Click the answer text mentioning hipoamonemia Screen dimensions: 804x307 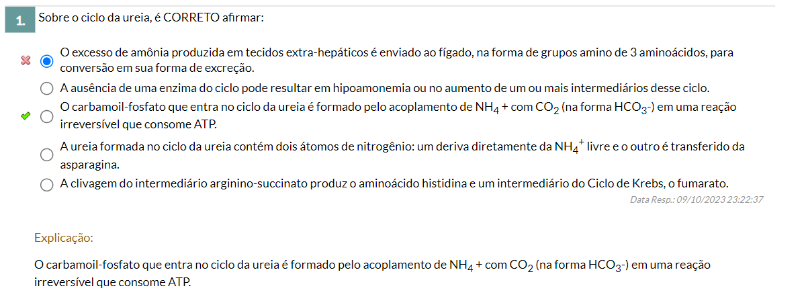(x=385, y=88)
